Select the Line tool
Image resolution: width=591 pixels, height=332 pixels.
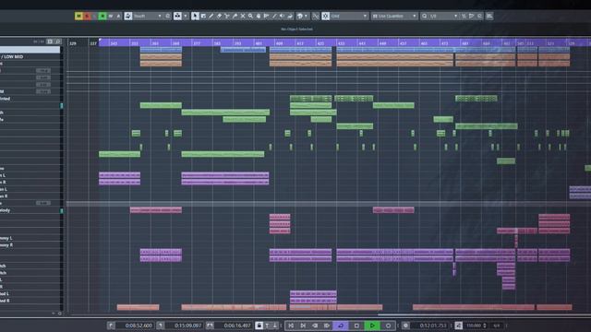[x=274, y=16]
